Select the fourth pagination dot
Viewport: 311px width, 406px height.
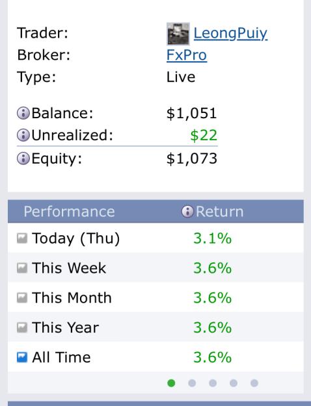click(234, 383)
